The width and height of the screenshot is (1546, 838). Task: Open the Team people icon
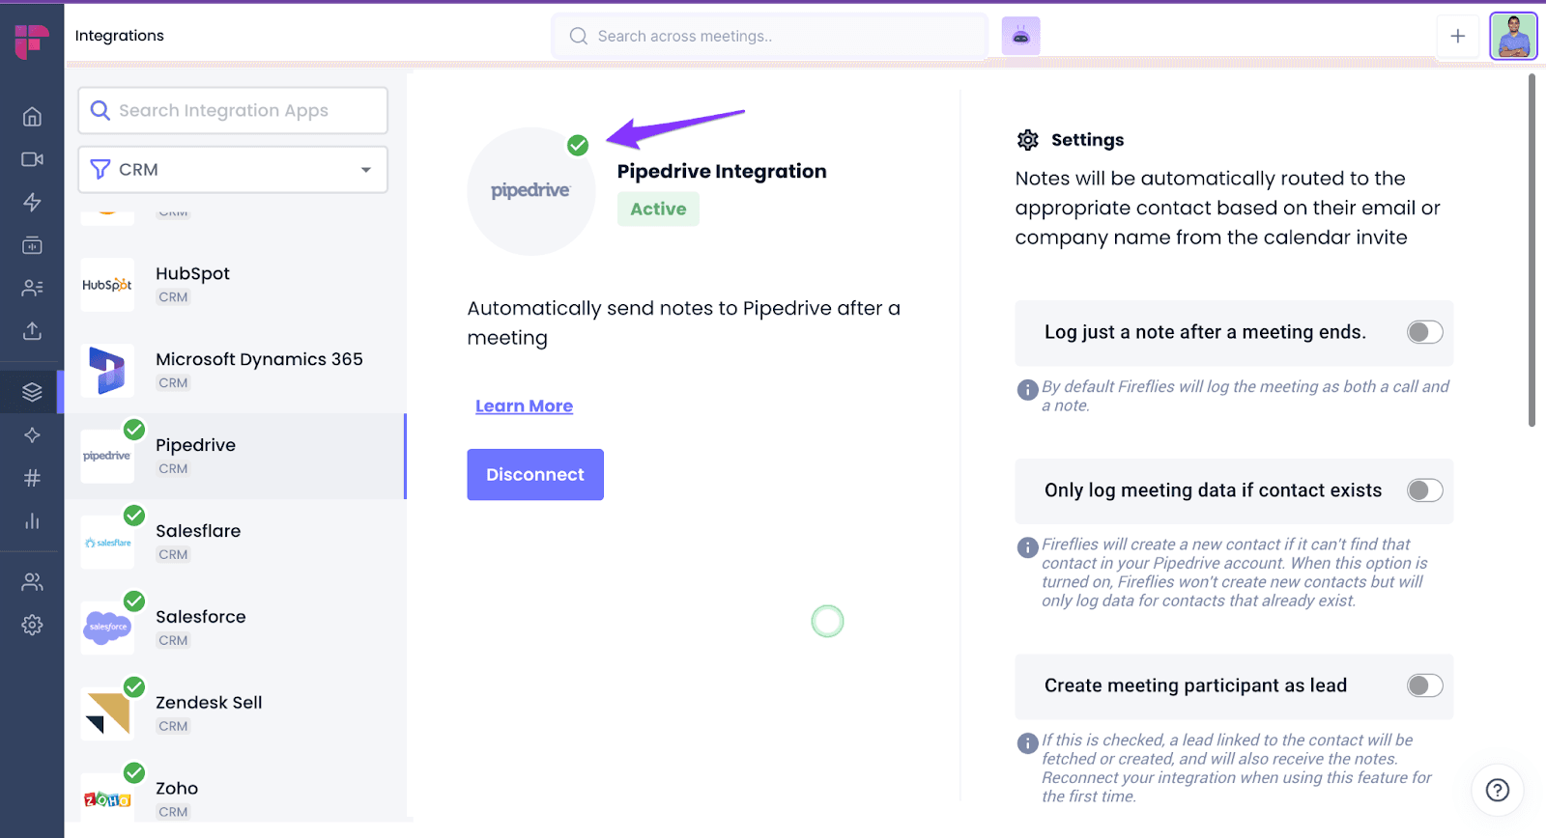(x=32, y=582)
